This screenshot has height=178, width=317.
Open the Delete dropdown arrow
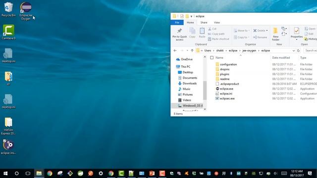point(267,31)
